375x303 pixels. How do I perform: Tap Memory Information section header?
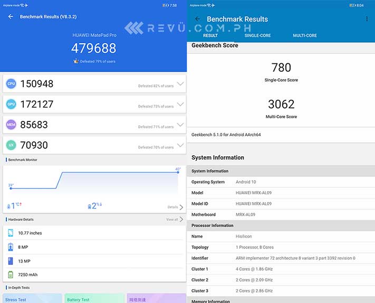281,300
